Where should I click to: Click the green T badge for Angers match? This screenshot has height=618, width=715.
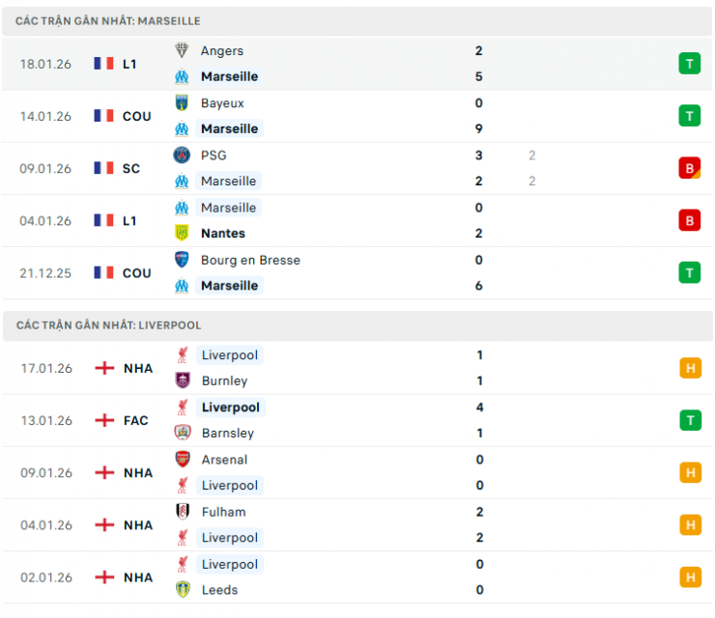click(x=689, y=64)
